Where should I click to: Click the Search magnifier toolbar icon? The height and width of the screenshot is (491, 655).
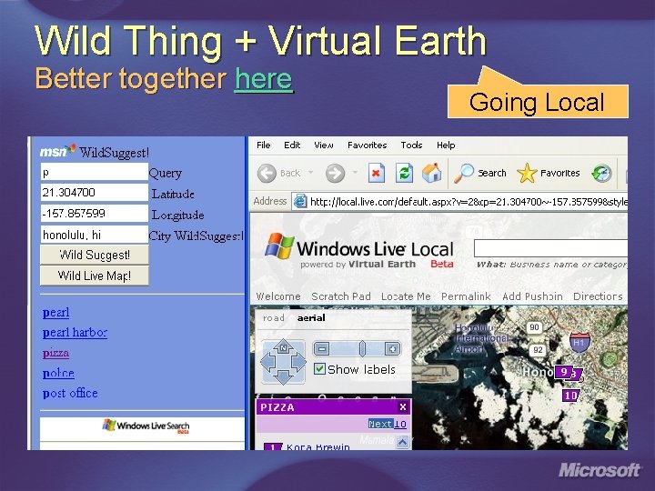464,173
